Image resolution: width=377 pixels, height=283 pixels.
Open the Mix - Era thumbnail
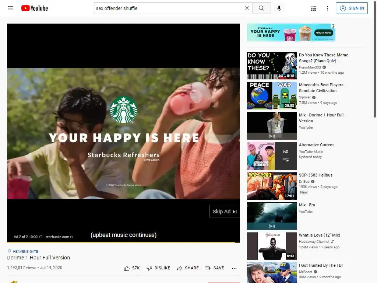coord(272,216)
